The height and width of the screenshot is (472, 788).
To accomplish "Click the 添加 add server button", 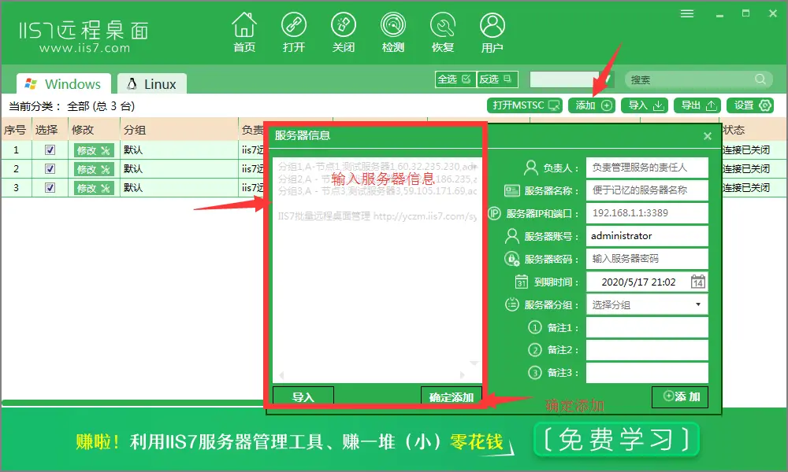I will click(592, 105).
